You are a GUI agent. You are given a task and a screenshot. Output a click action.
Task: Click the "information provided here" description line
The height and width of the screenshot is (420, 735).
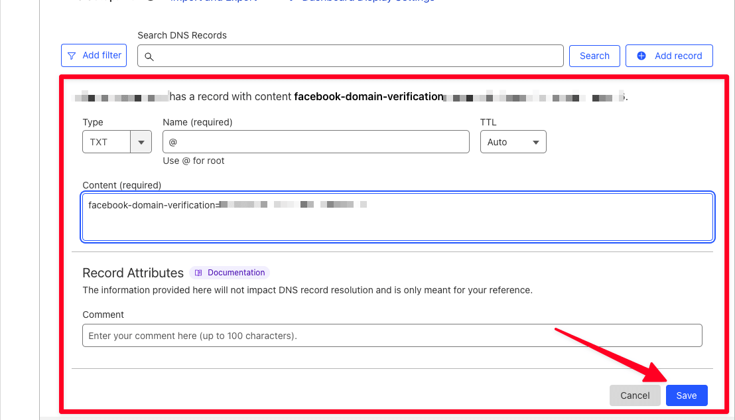click(308, 290)
